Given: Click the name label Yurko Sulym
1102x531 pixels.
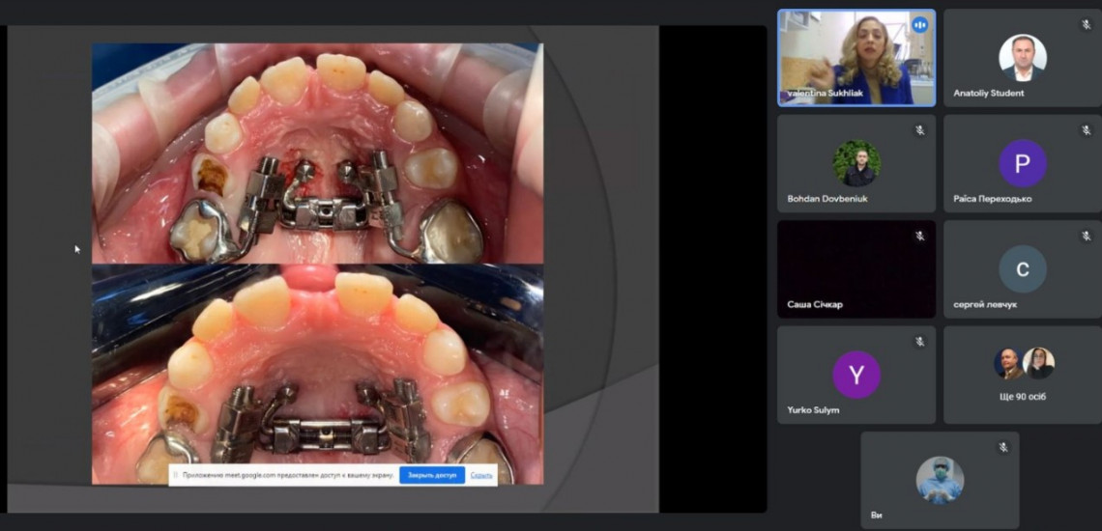Looking at the screenshot, I should (813, 410).
